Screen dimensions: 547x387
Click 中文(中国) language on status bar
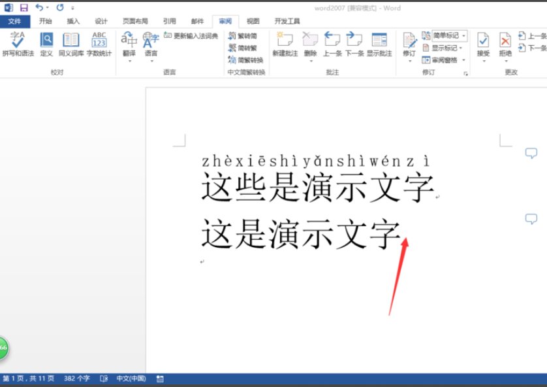130,377
